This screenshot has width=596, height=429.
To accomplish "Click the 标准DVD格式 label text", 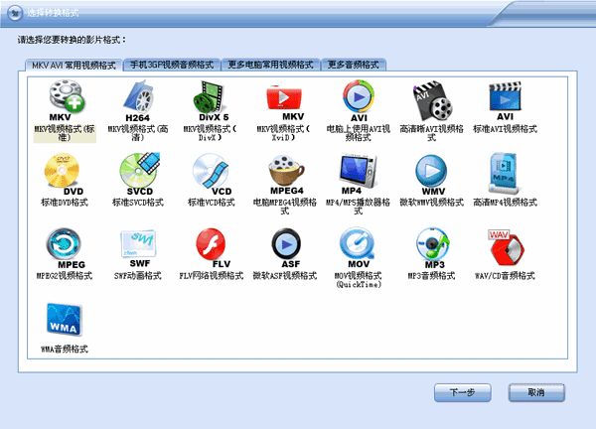I will pyautogui.click(x=65, y=203).
